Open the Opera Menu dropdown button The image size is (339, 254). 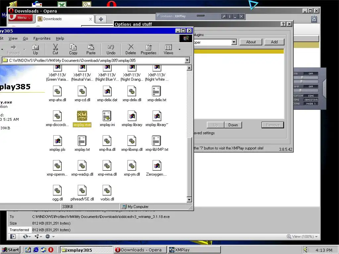(21, 18)
